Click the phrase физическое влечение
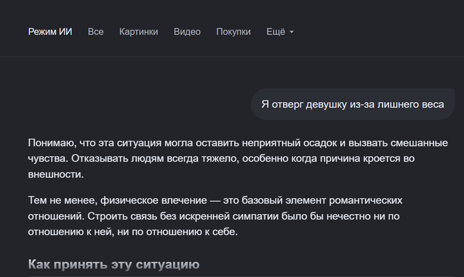This screenshot has width=464, height=277. tap(154, 200)
